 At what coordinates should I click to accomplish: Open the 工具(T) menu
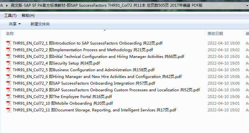tap(10, 16)
